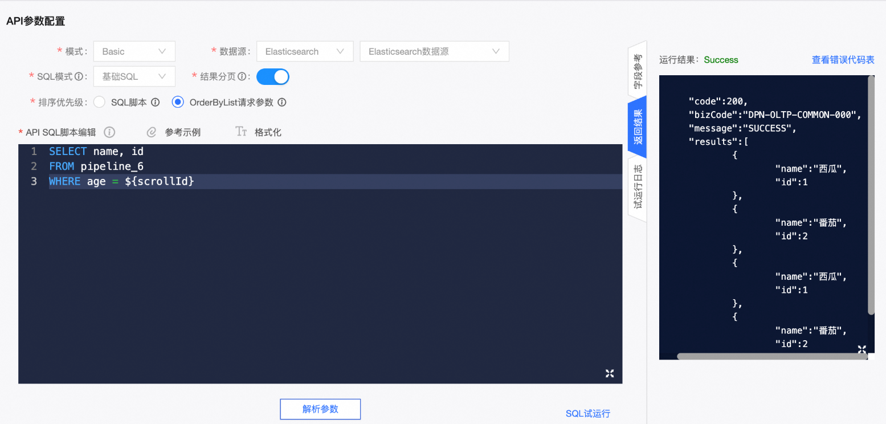Click the 格式化 format text icon
Screen dimensions: 886x424
(241, 132)
